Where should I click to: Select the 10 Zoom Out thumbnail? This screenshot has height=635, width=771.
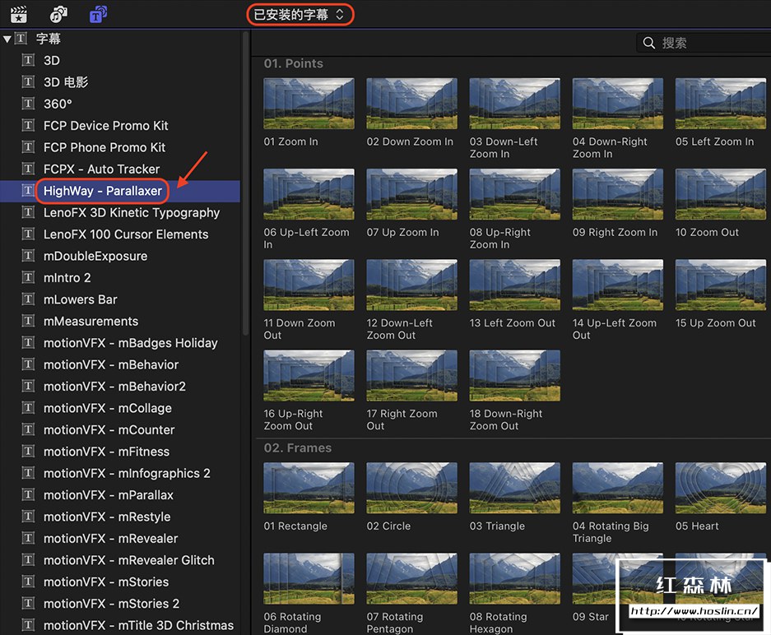point(720,194)
